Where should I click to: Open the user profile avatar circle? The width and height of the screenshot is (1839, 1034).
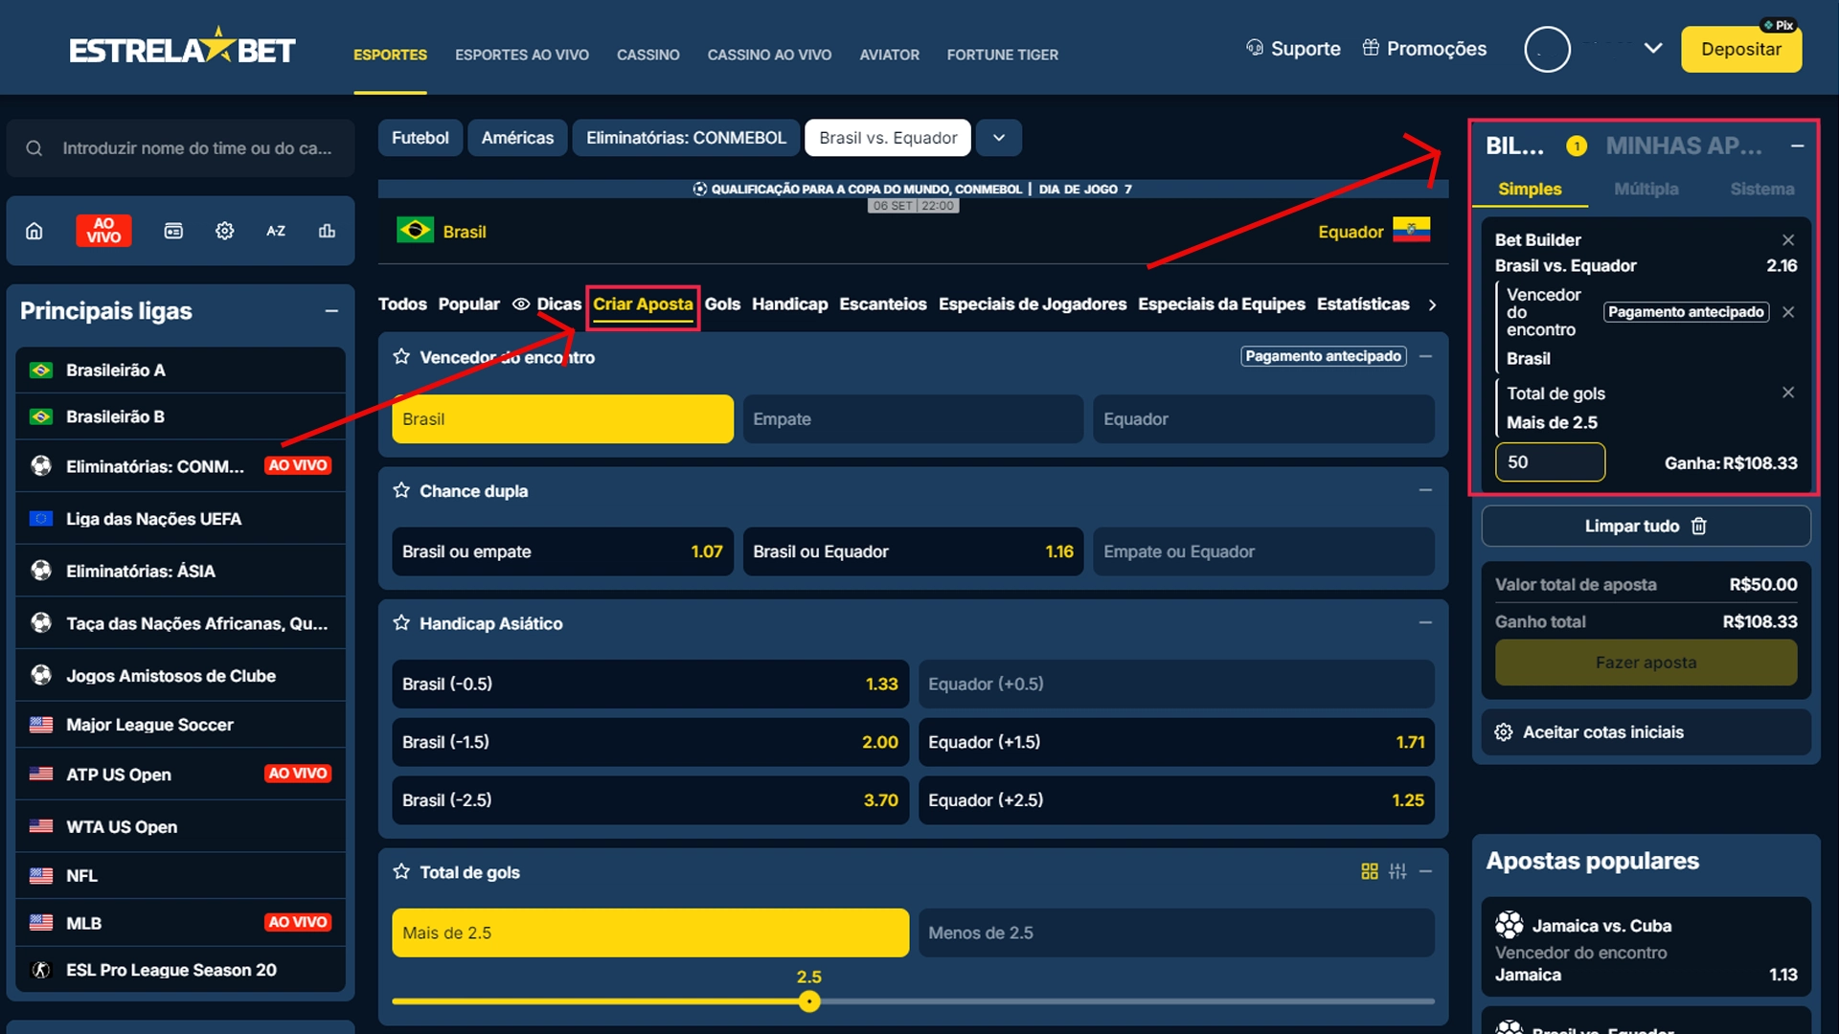(x=1547, y=49)
